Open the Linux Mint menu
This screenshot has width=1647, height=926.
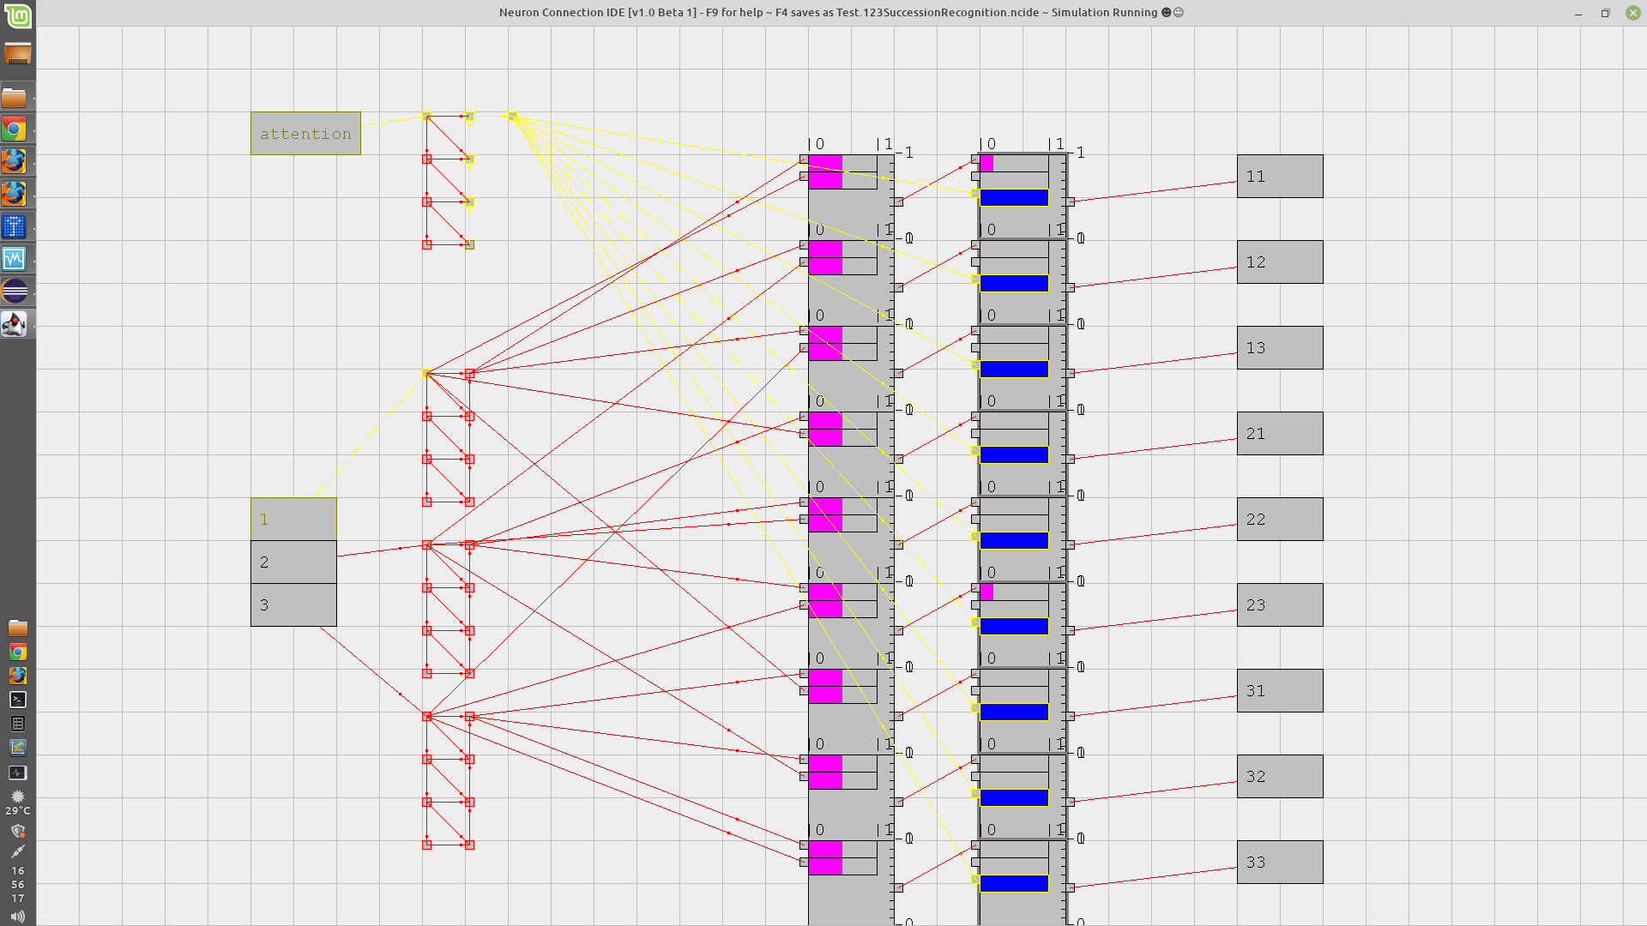[17, 15]
